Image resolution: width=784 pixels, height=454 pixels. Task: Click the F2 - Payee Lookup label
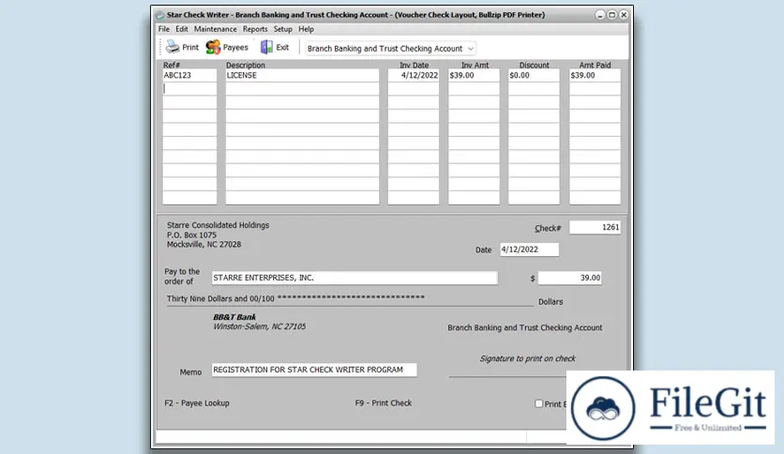coord(197,403)
